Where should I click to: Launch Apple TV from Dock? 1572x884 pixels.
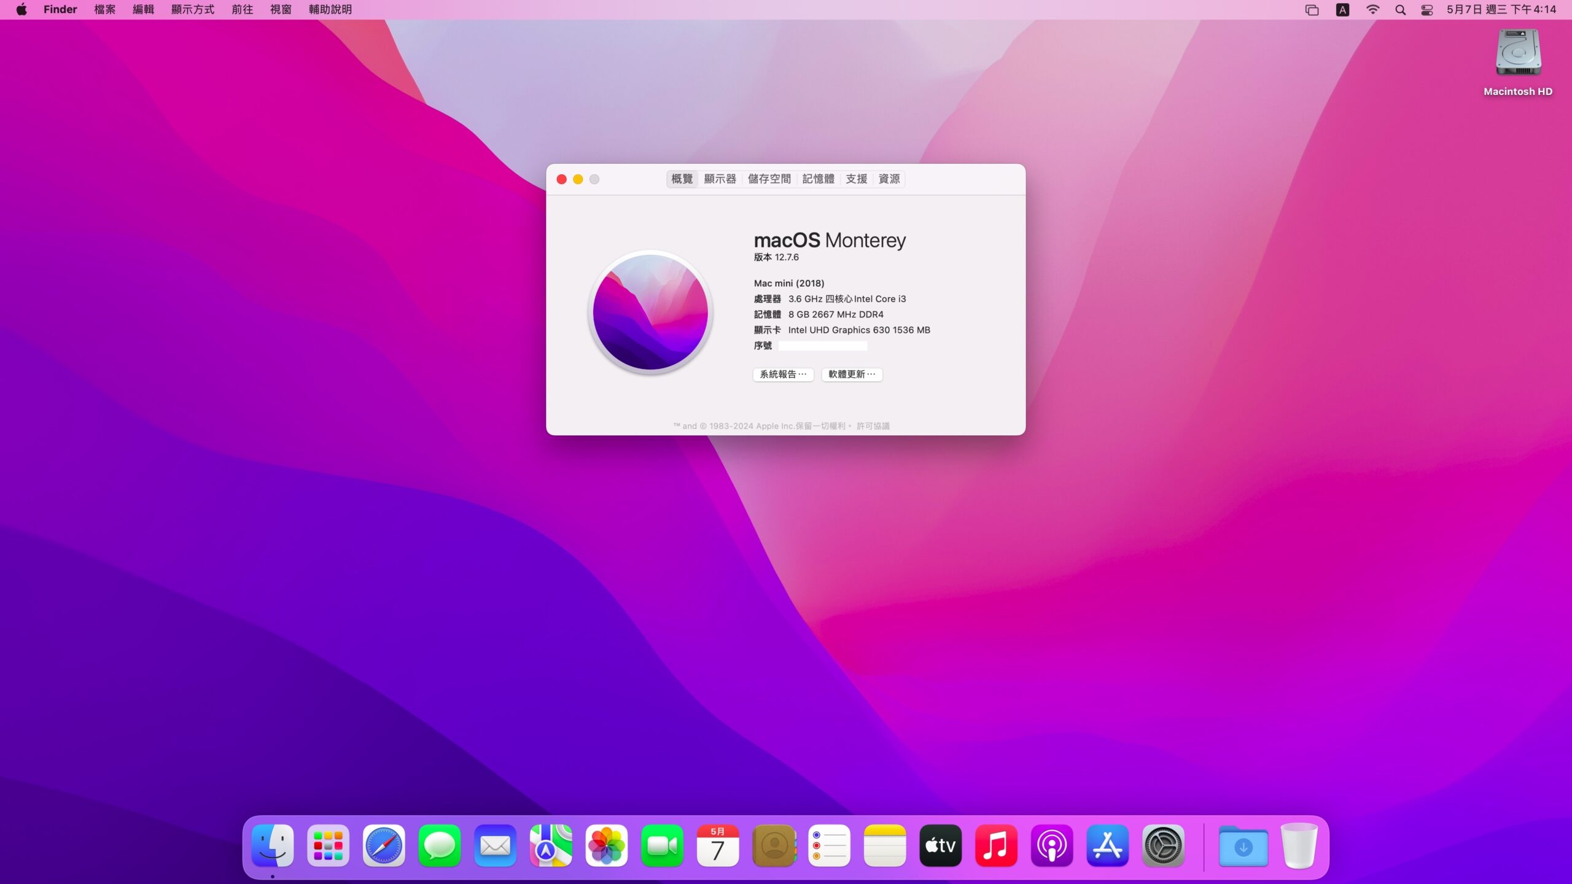coord(941,845)
